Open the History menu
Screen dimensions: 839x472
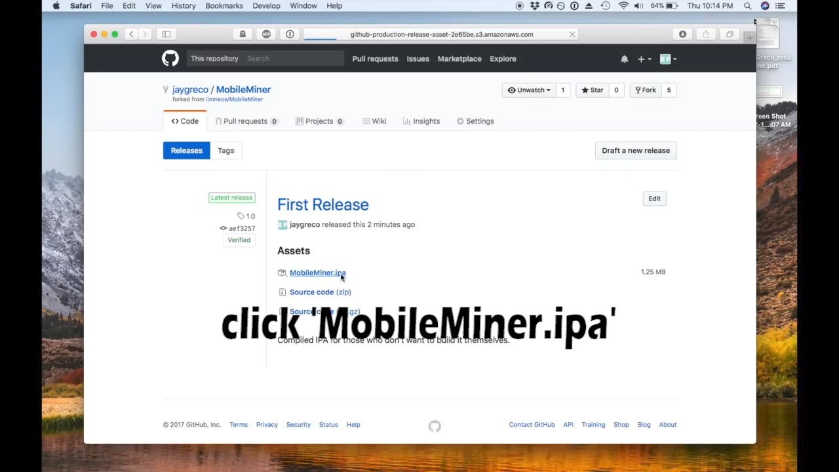tap(184, 6)
